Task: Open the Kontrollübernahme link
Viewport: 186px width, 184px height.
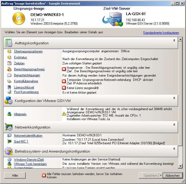Action: tap(26, 81)
